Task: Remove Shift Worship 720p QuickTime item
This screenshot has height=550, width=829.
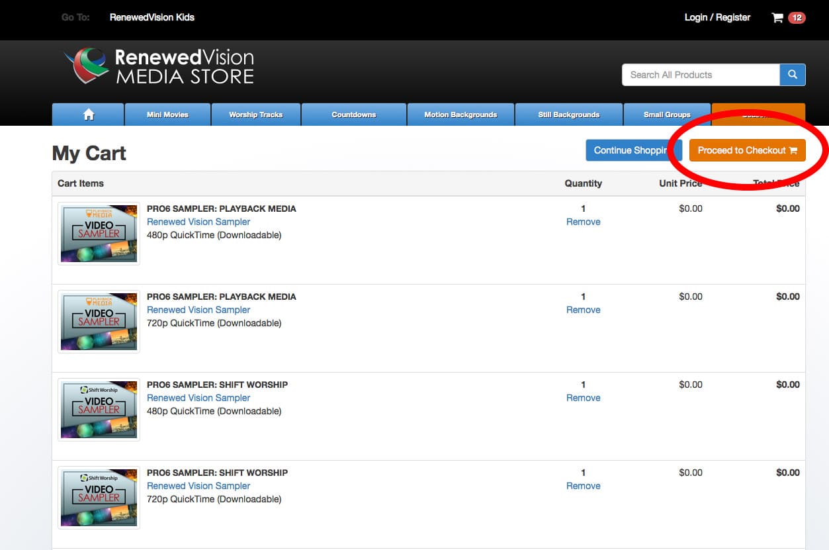Action: [x=584, y=486]
